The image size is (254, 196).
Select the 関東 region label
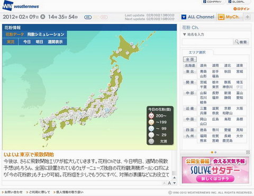[190, 82]
